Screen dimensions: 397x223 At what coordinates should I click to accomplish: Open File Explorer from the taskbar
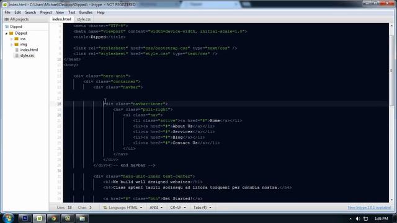tap(82, 218)
